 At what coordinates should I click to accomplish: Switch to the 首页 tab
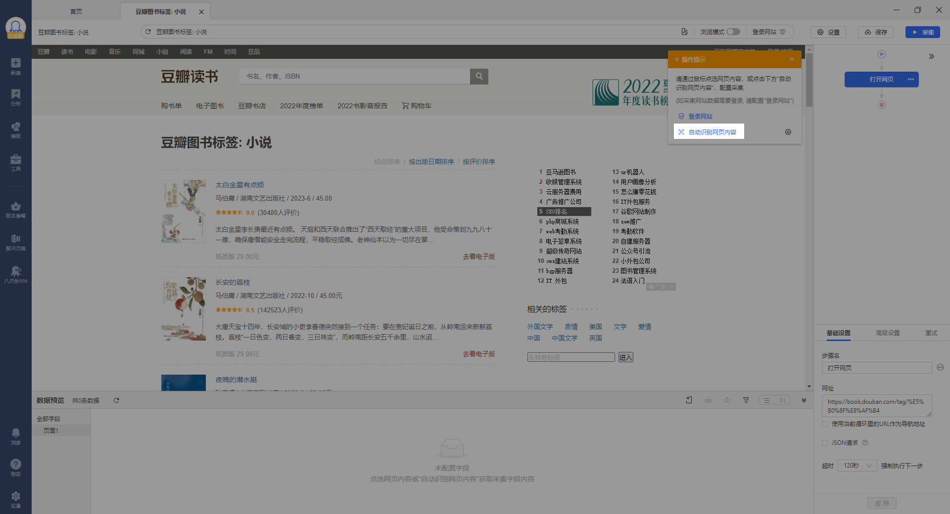coord(76,11)
